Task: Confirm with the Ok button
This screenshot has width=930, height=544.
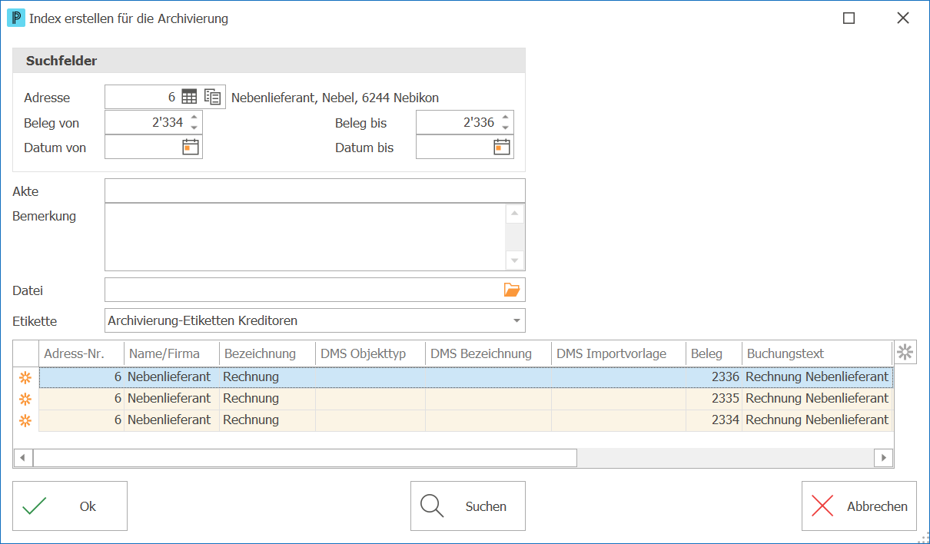Action: point(70,506)
